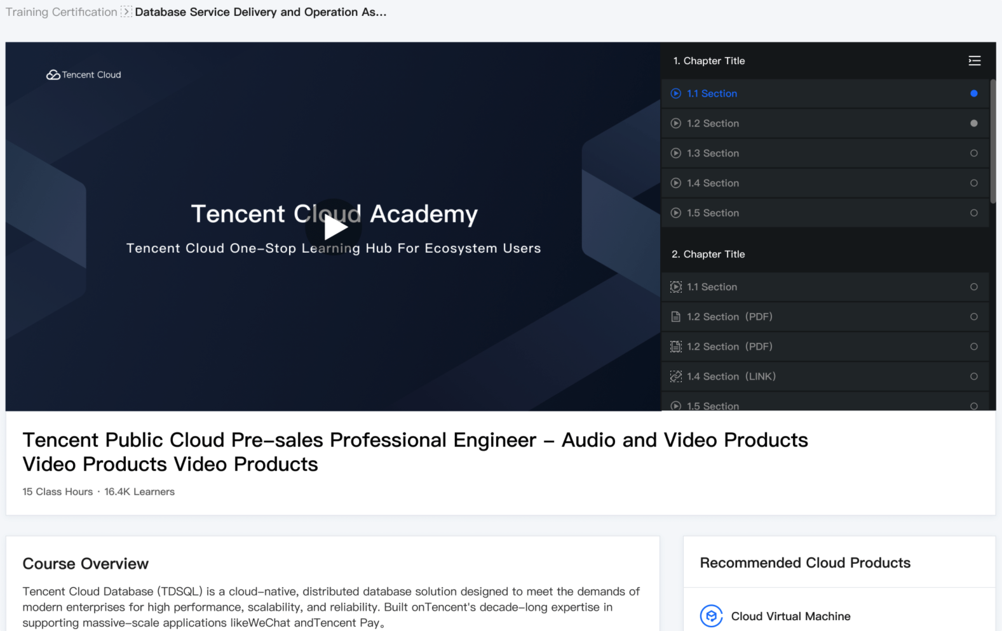Click status circle of 1.1 Section in chapter 2
Viewport: 1002px width, 631px height.
pos(974,288)
